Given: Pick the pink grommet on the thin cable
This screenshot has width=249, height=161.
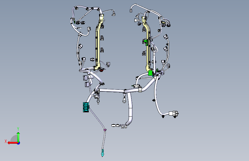Looking at the screenshot, I should coord(105,130).
